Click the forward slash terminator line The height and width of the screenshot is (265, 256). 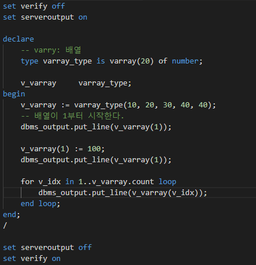[x=5, y=226]
